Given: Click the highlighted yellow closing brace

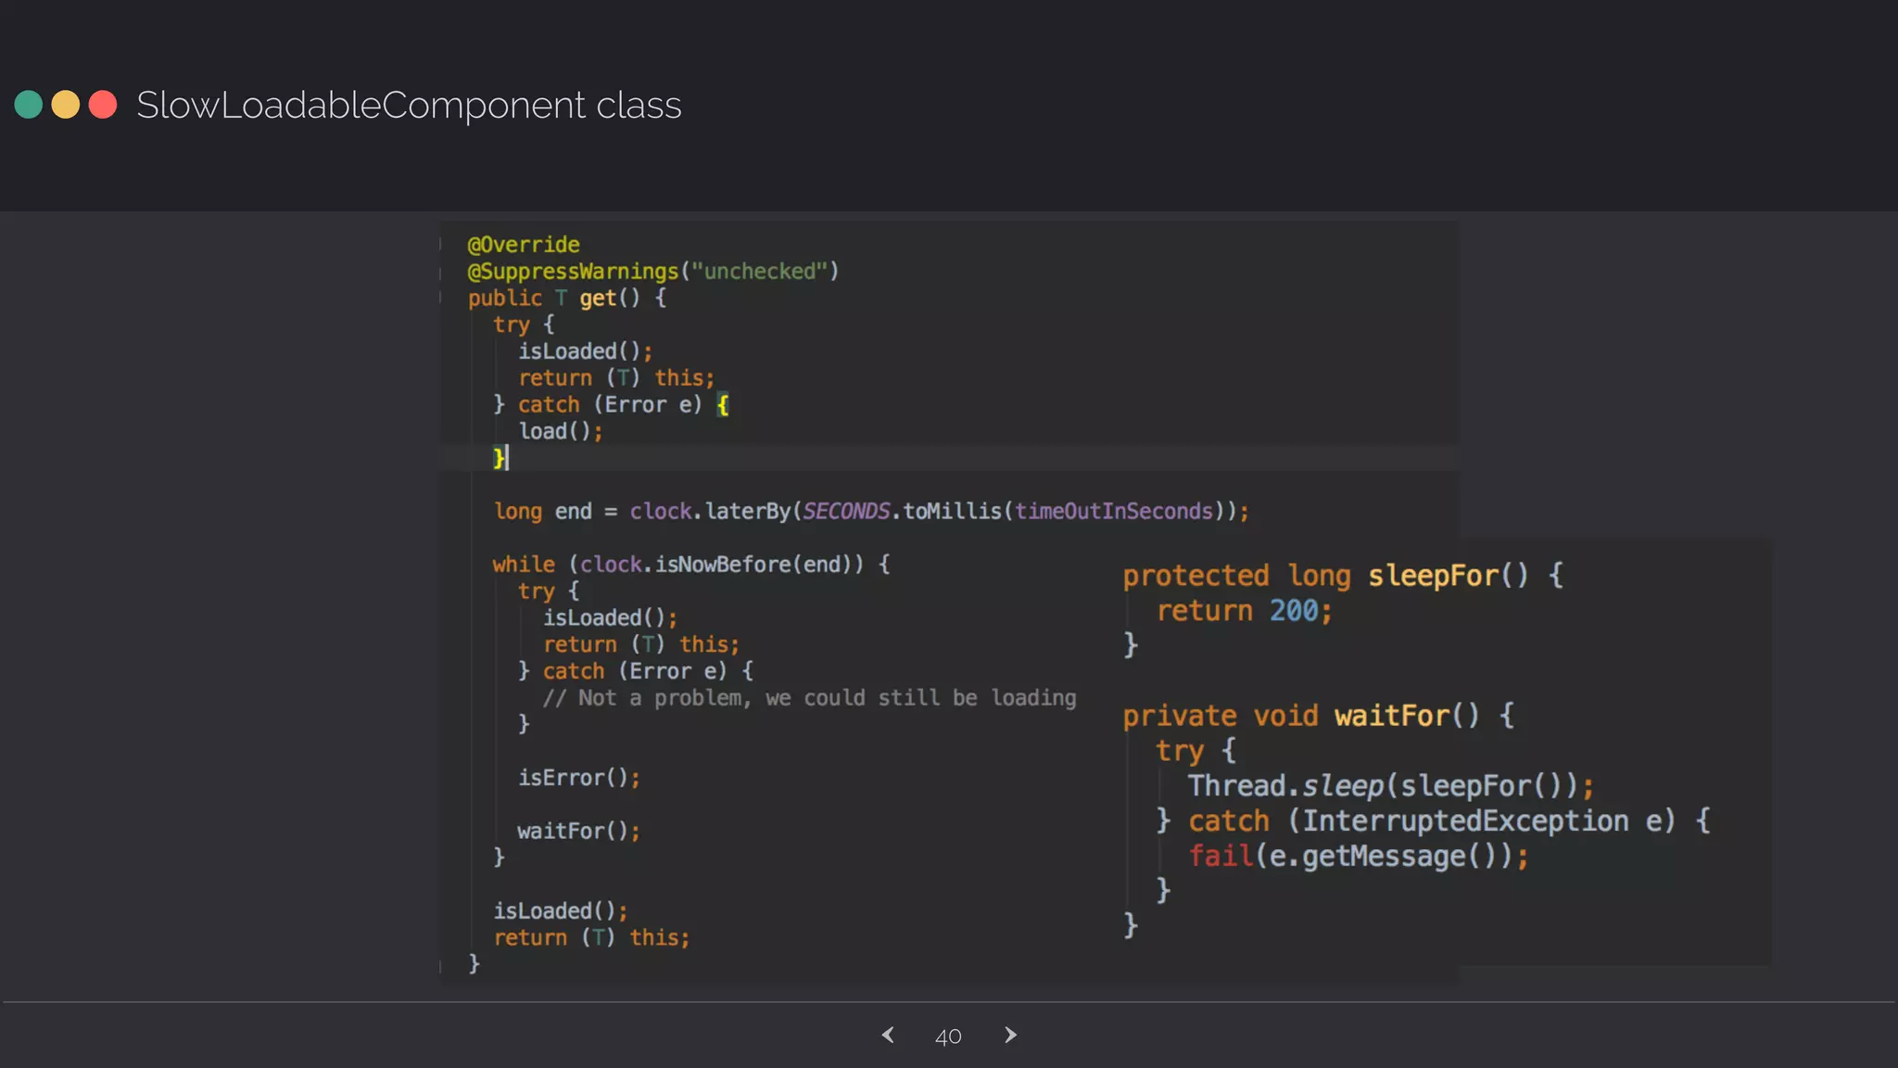Looking at the screenshot, I should coord(499,458).
